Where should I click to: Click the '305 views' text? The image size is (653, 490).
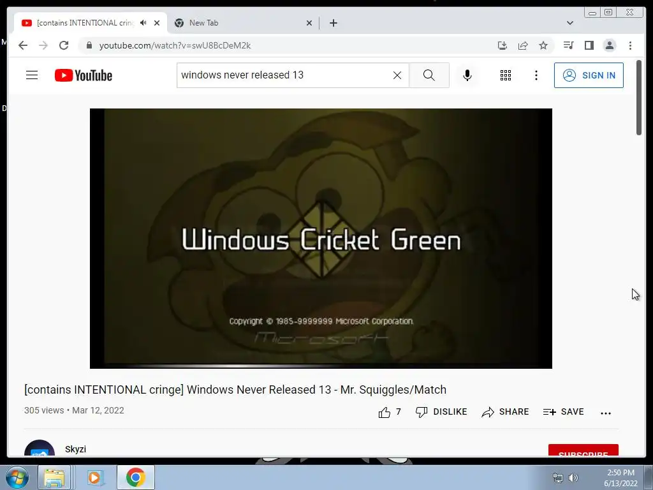(44, 410)
